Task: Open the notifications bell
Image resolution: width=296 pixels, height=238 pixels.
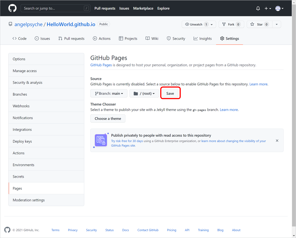Action: pyautogui.click(x=258, y=8)
